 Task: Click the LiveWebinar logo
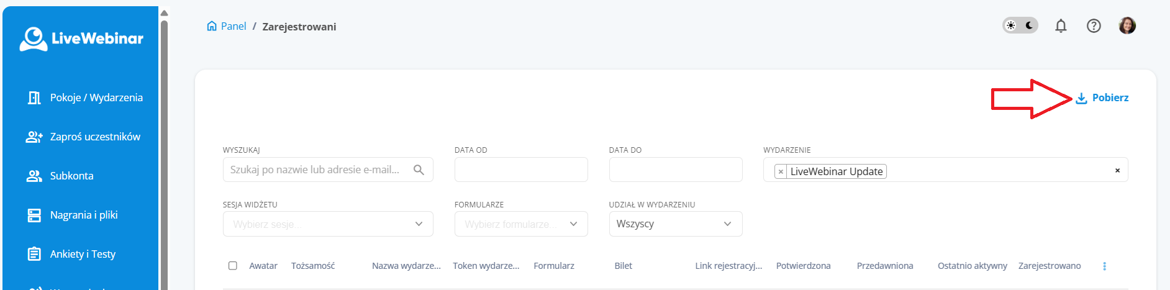(x=81, y=39)
